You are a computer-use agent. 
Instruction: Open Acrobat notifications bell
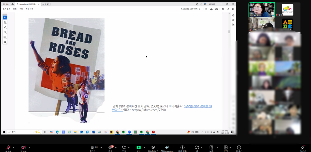click(201, 4)
